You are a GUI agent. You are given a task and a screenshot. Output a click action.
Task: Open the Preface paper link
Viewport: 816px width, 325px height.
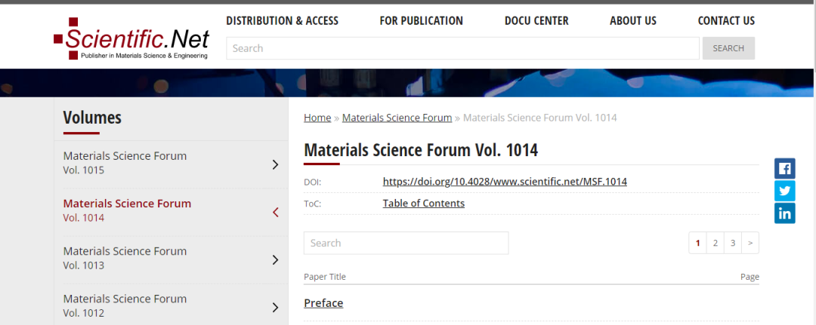coord(323,303)
